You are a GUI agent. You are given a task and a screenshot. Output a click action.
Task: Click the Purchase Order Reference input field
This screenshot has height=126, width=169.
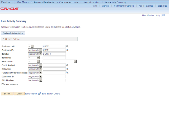54,73
